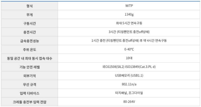
Task: Click the '동일 공간 내 최대 동시 접속 대수' label
Action: (x=29, y=58)
